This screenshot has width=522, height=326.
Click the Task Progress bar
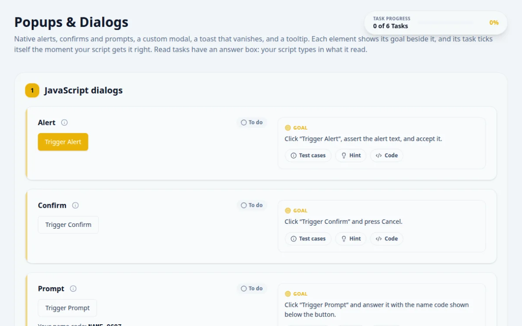pos(445,23)
